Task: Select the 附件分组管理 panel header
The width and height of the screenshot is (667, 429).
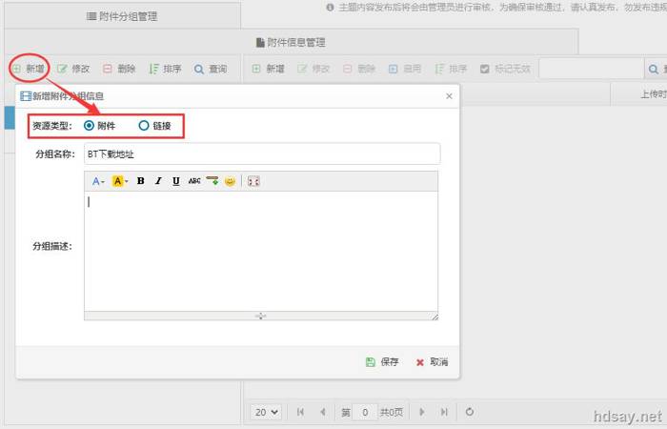Action: coord(123,16)
